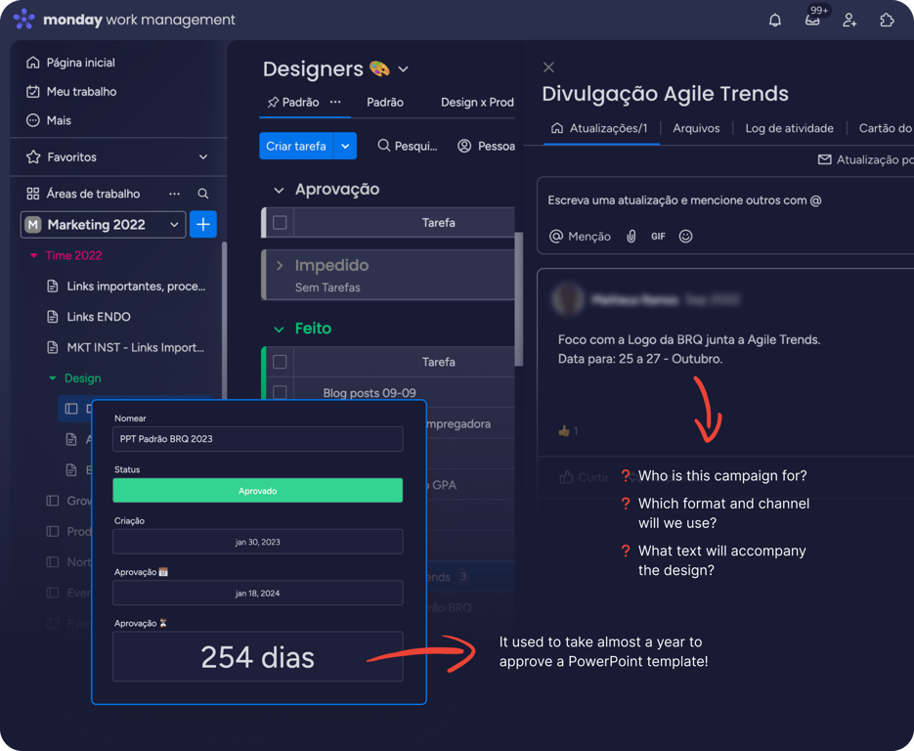The height and width of the screenshot is (751, 914).
Task: Open the Criar tarefa dropdown arrow
Action: coord(345,146)
